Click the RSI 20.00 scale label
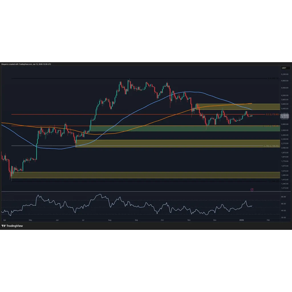Image resolution: width=292 pixels, height=292 pixels. coord(283,218)
